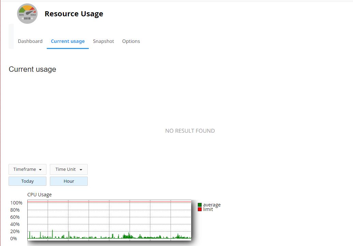Click the green average legend swatch
The width and height of the screenshot is (353, 246).
tap(200, 205)
